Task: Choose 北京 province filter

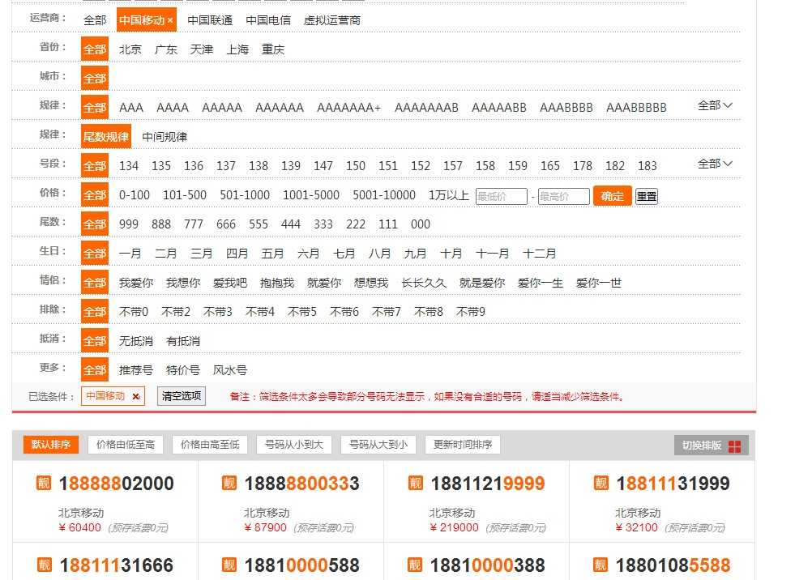Action: tap(130, 49)
